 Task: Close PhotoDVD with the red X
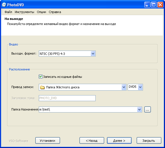[x=160, y=5]
